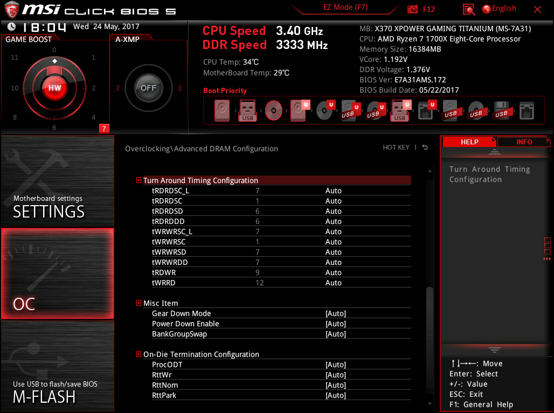The width and height of the screenshot is (554, 413).
Task: Select the highlighted UEFI USB key boot icon
Action: (400, 110)
